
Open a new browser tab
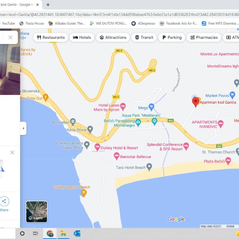click(48, 5)
